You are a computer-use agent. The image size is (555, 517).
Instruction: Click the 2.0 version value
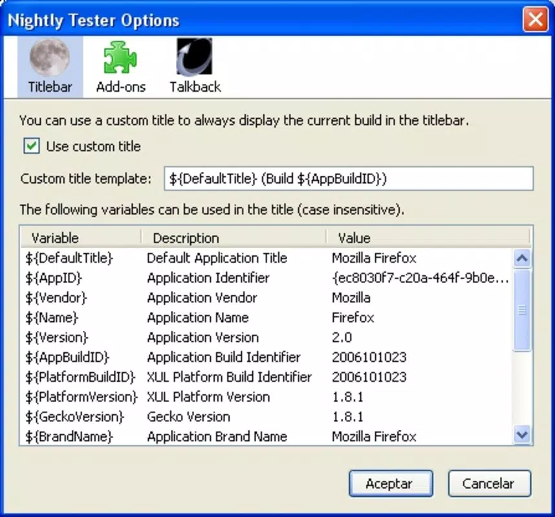click(342, 337)
